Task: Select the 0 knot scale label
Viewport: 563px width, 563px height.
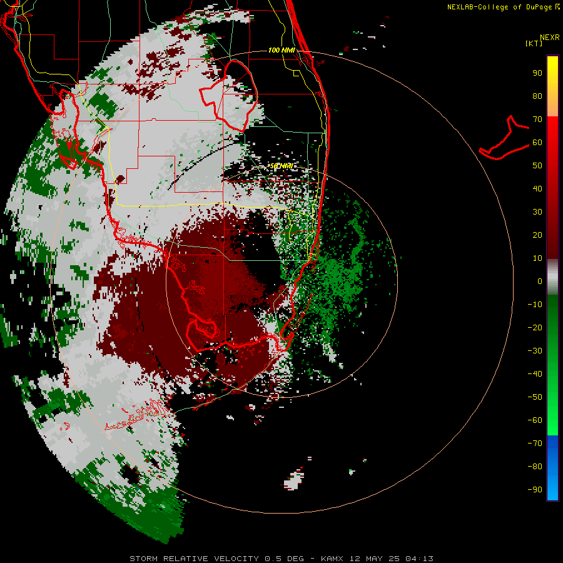Action: (x=540, y=281)
